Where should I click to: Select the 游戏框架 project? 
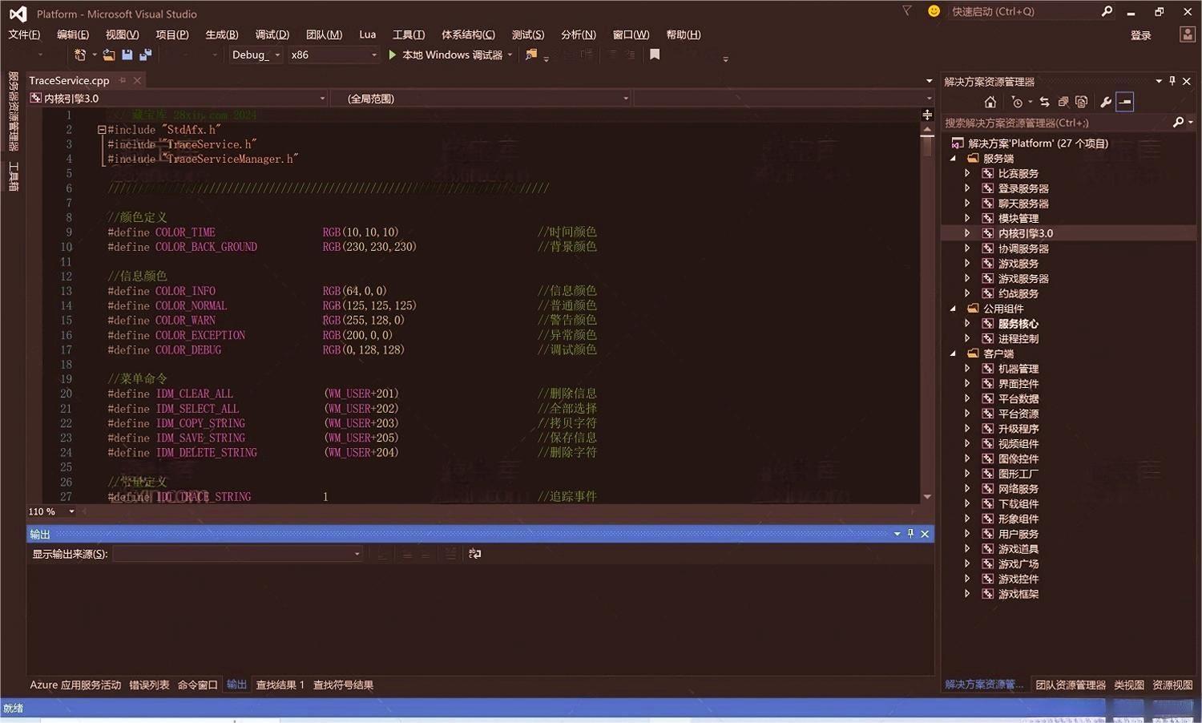point(1018,594)
